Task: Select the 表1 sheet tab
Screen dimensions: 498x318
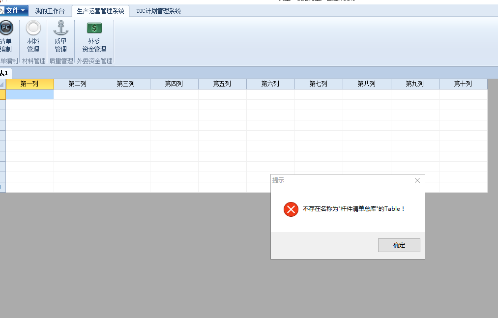Action: click(4, 73)
